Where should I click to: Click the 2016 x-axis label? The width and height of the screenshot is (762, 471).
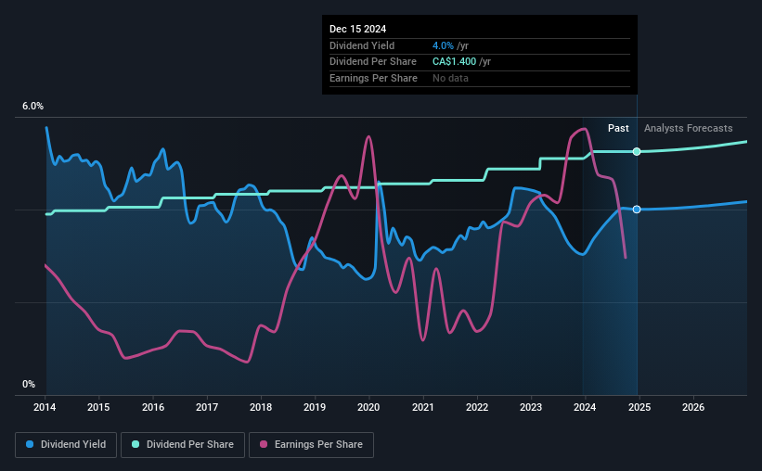coord(153,407)
